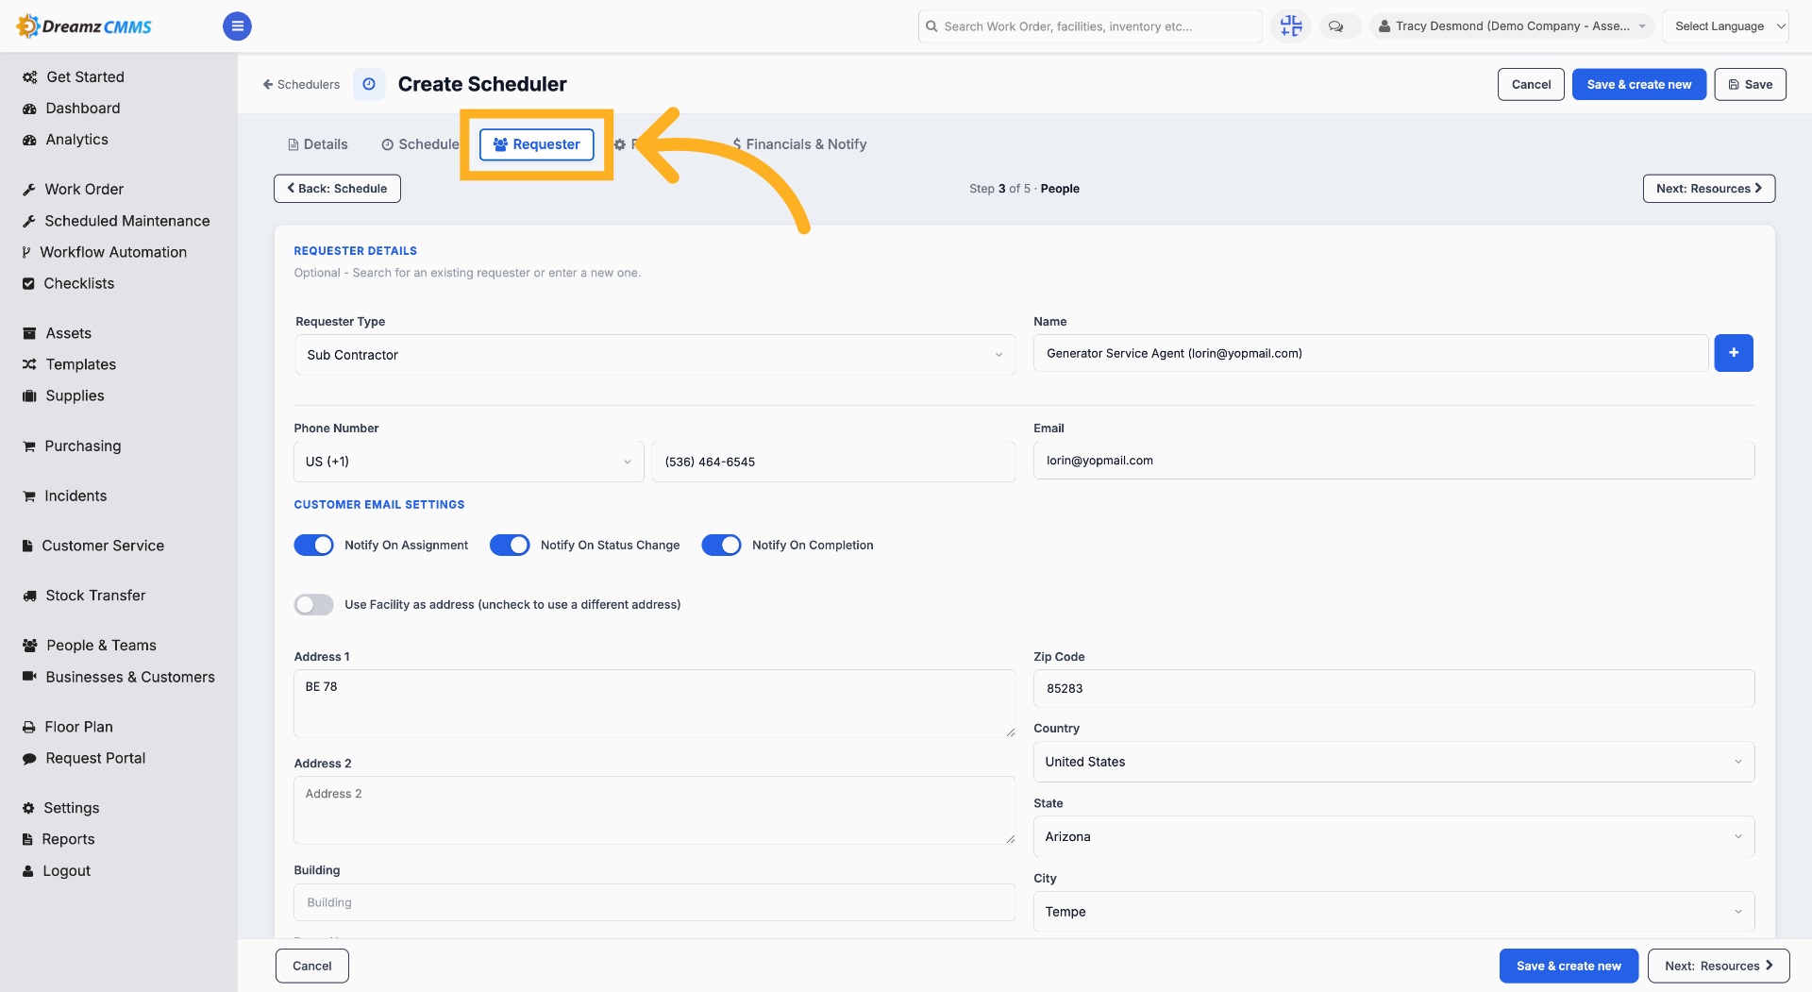Toggle Notify On Assignment switch

(x=313, y=545)
